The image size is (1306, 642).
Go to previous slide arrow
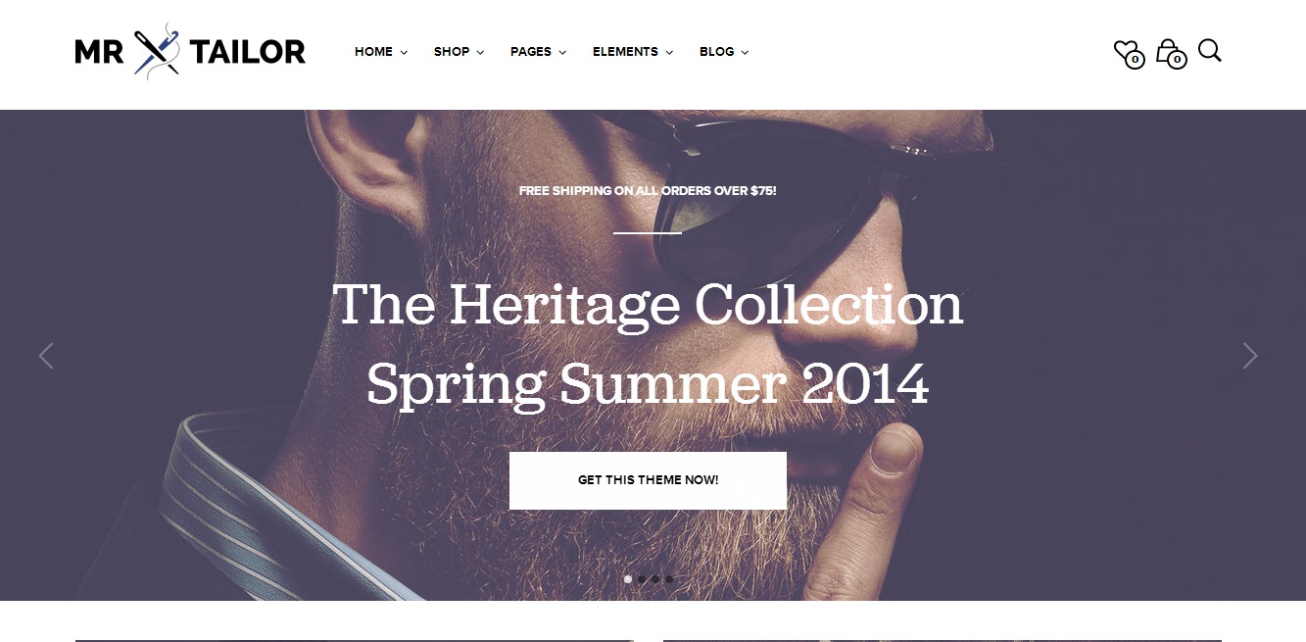[45, 356]
